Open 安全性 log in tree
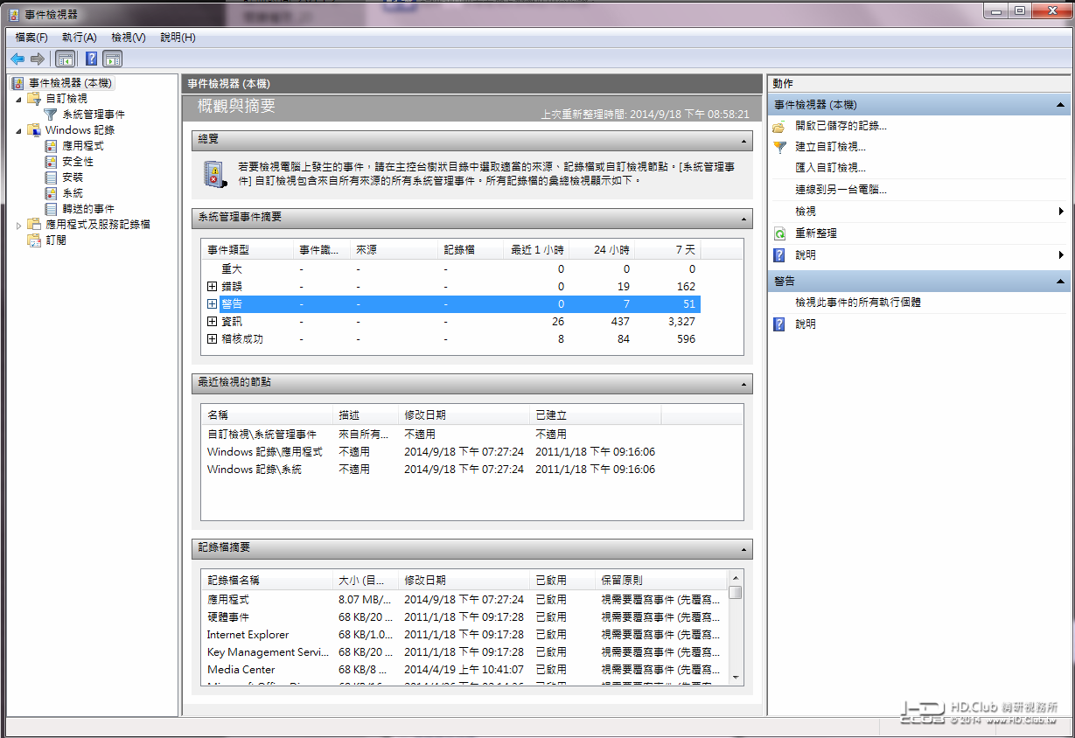The width and height of the screenshot is (1075, 738). point(78,162)
